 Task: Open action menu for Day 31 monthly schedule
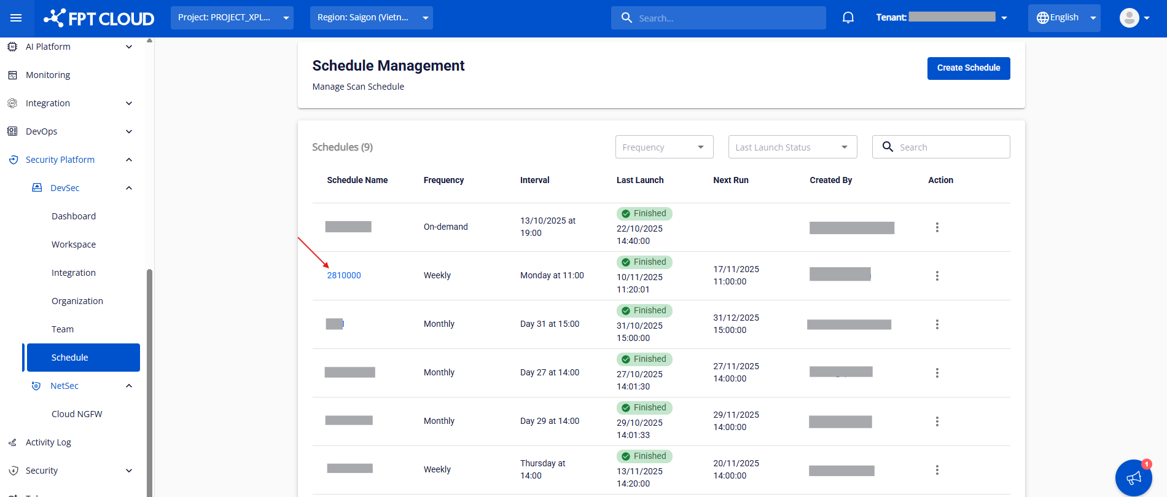coord(937,324)
